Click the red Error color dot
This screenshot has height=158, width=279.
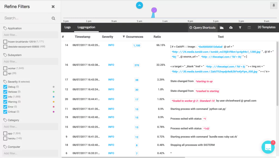click(x=54, y=107)
